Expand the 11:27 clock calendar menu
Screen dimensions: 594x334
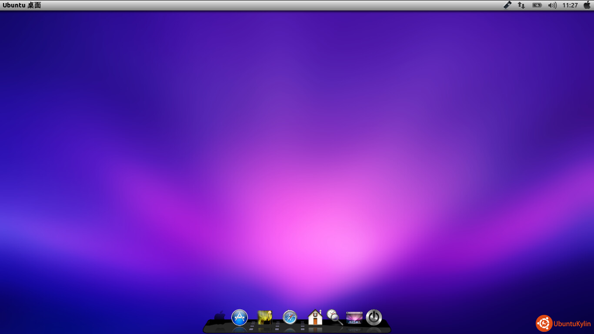click(x=570, y=5)
